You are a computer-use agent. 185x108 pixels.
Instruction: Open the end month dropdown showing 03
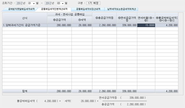click(x=60, y=3)
